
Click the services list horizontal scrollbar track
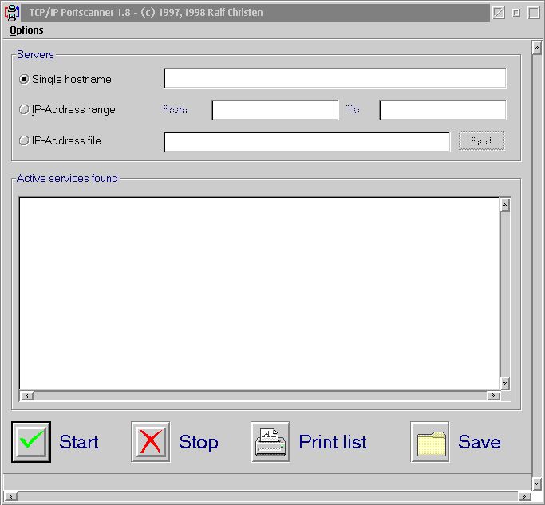tap(259, 396)
